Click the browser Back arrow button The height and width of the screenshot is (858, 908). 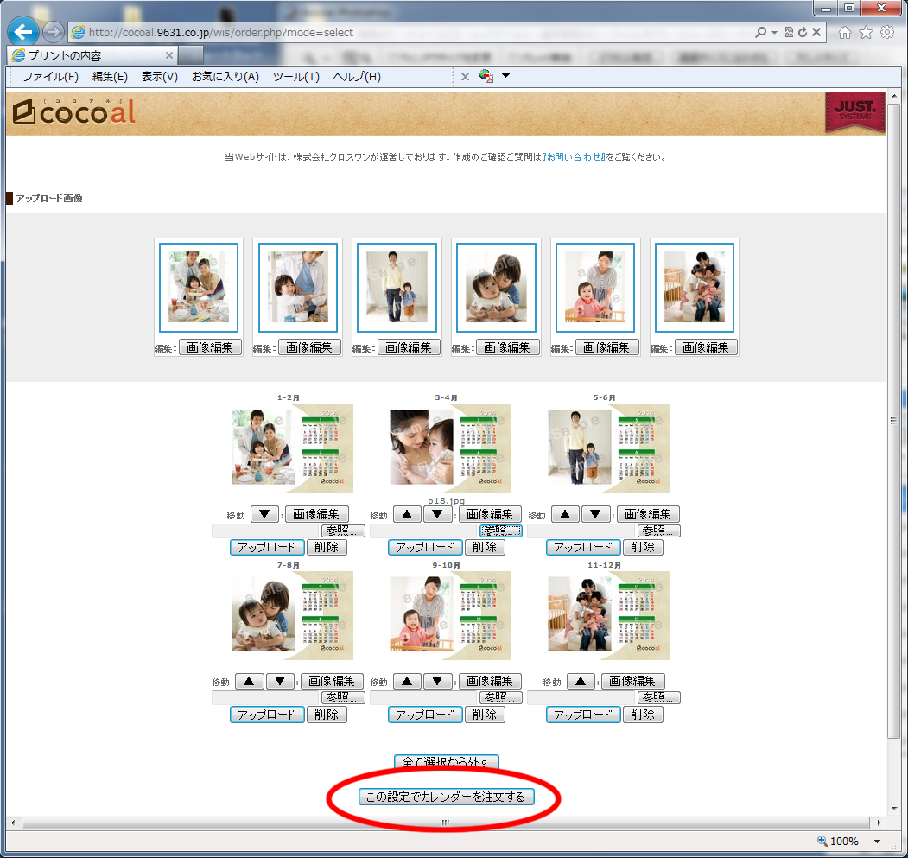click(23, 33)
